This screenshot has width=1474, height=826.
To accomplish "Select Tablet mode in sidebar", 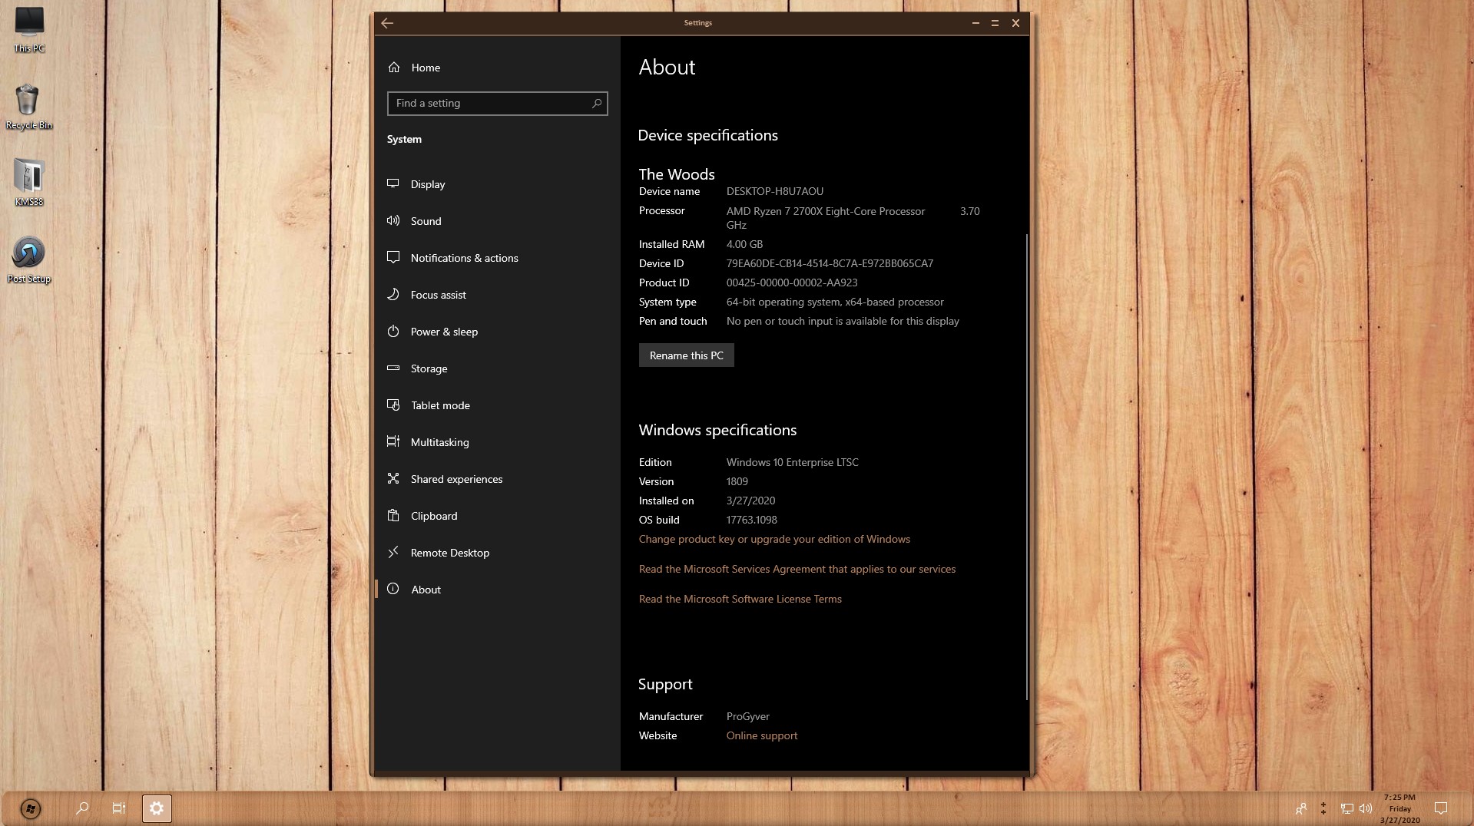I will pyautogui.click(x=498, y=405).
